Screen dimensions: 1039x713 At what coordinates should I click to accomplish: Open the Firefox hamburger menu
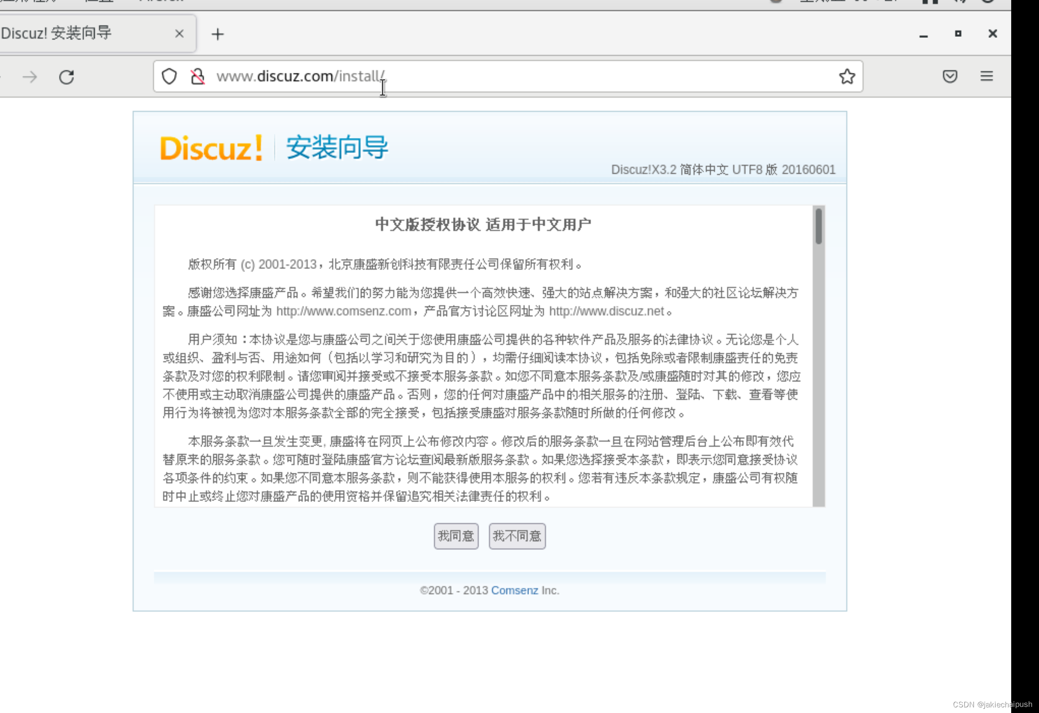coord(986,76)
